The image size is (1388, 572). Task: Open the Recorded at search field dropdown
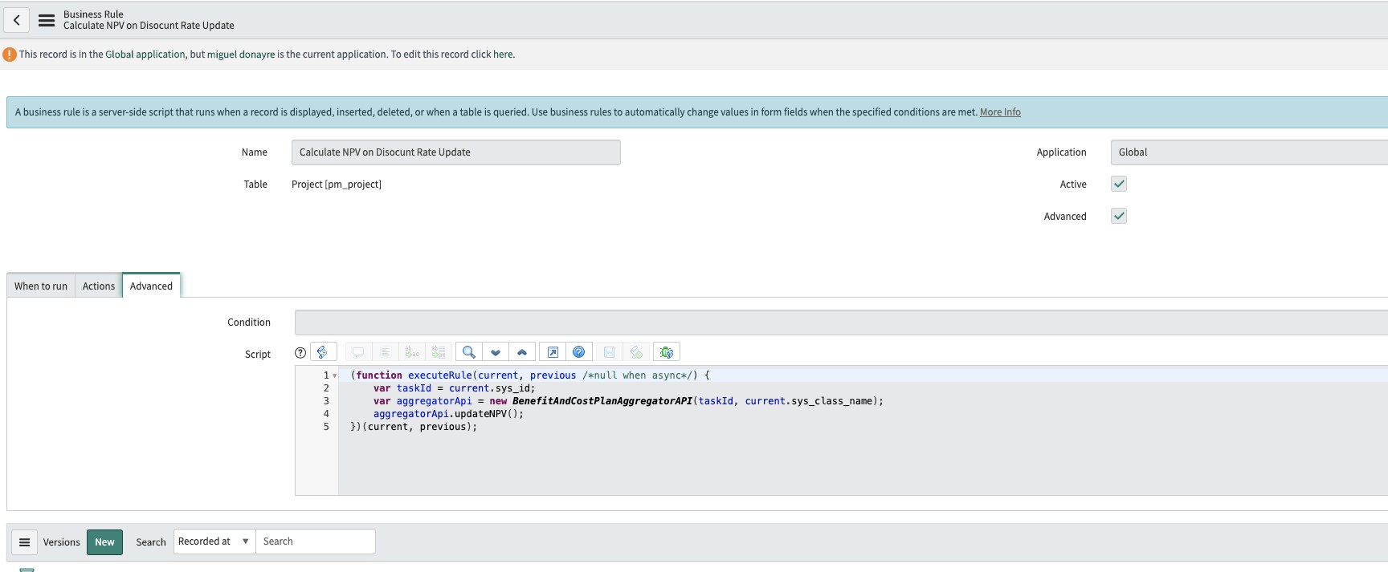[214, 542]
